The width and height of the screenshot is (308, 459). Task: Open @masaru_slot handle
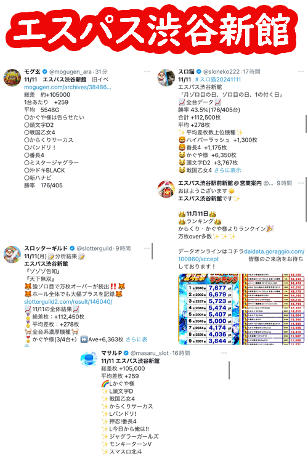(x=150, y=353)
